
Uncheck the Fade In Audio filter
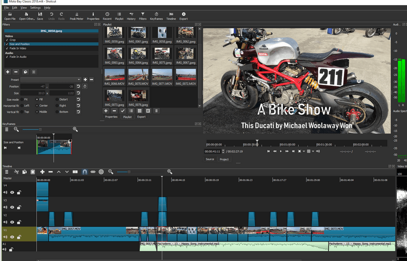pos(7,57)
